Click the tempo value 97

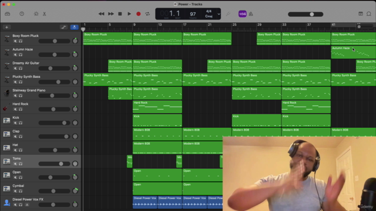tap(193, 14)
